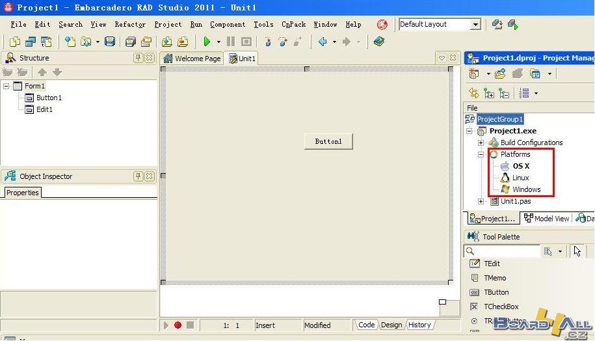Image resolution: width=595 pixels, height=341 pixels.
Task: Select the TCheckBox component in Tool Palette
Action: (501, 307)
